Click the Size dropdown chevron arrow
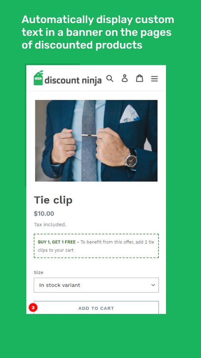The height and width of the screenshot is (358, 201). [153, 285]
